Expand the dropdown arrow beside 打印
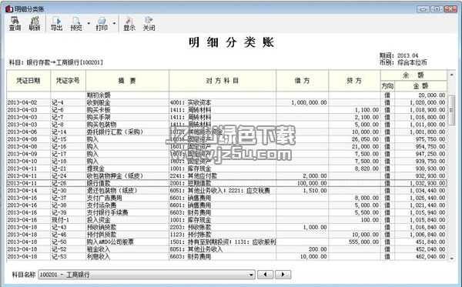 (114, 24)
